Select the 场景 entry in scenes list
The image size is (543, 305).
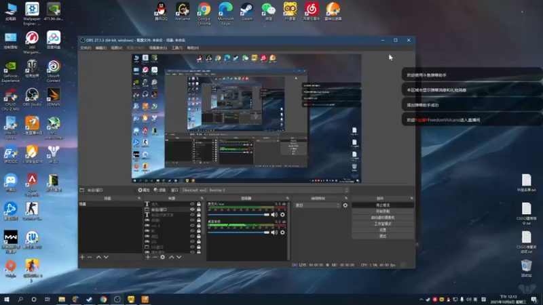tap(110, 204)
